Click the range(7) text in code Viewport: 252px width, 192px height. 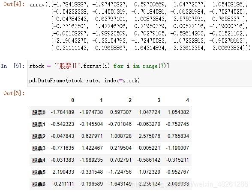click(154, 66)
